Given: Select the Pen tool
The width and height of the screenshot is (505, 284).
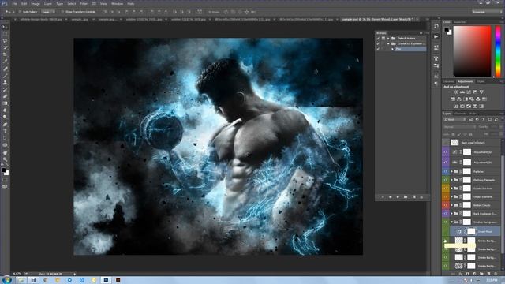Looking at the screenshot, I should 5,125.
